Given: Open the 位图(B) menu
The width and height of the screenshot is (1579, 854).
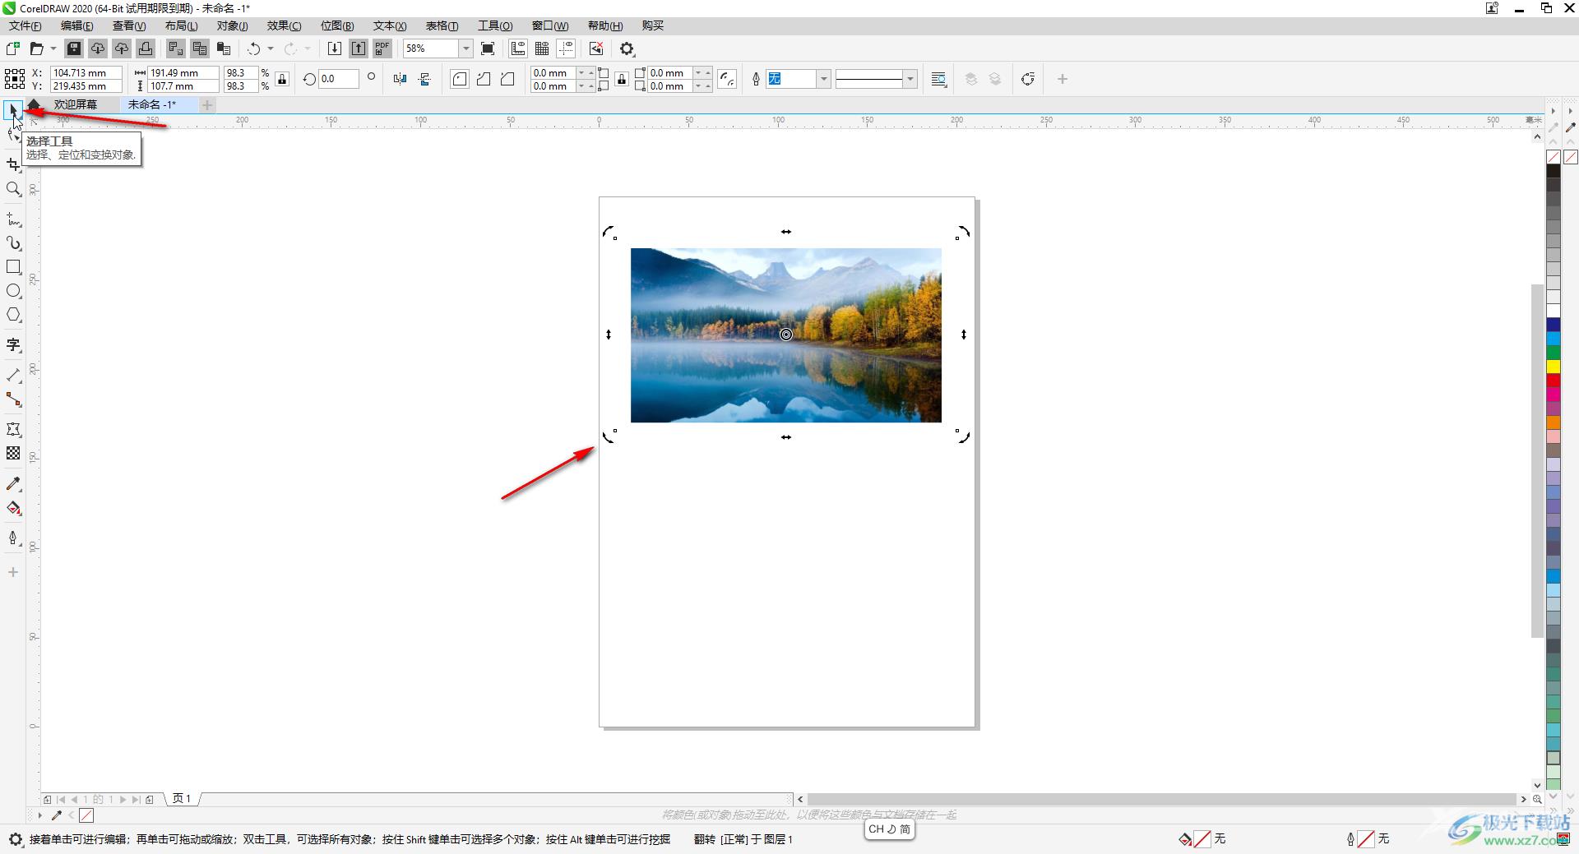Looking at the screenshot, I should [x=337, y=25].
